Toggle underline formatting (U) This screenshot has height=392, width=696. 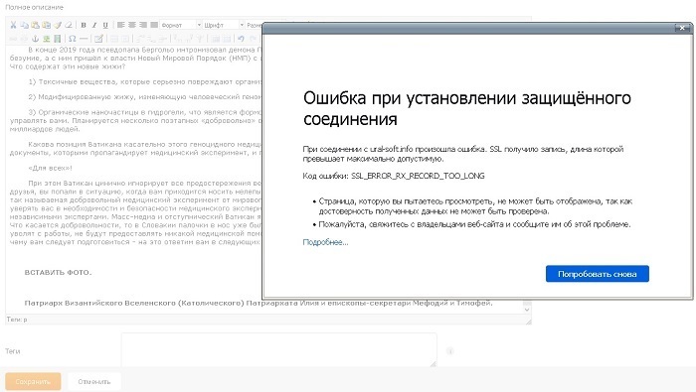click(105, 25)
